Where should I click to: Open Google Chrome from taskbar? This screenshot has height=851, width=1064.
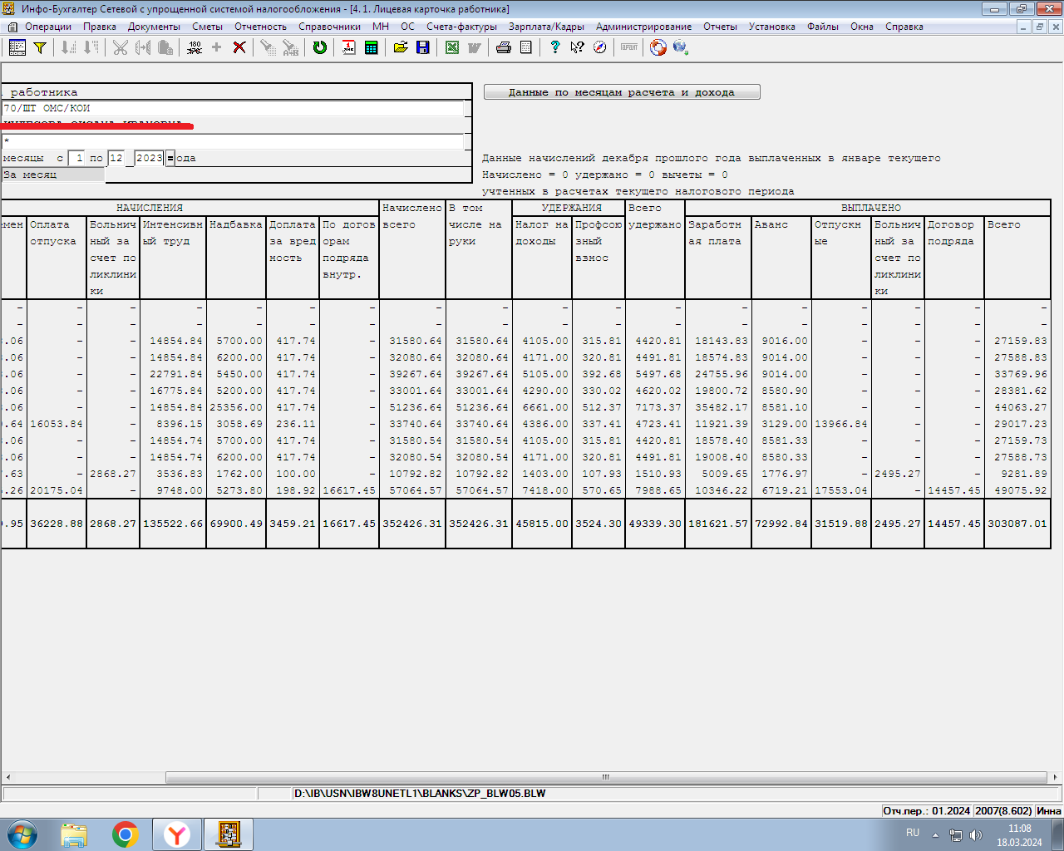[x=126, y=834]
